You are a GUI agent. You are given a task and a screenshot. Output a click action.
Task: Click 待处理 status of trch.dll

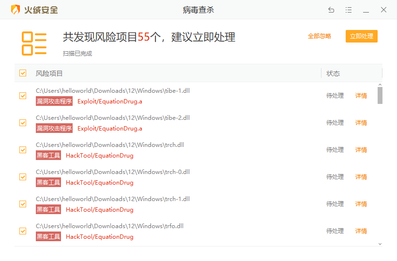click(335, 150)
